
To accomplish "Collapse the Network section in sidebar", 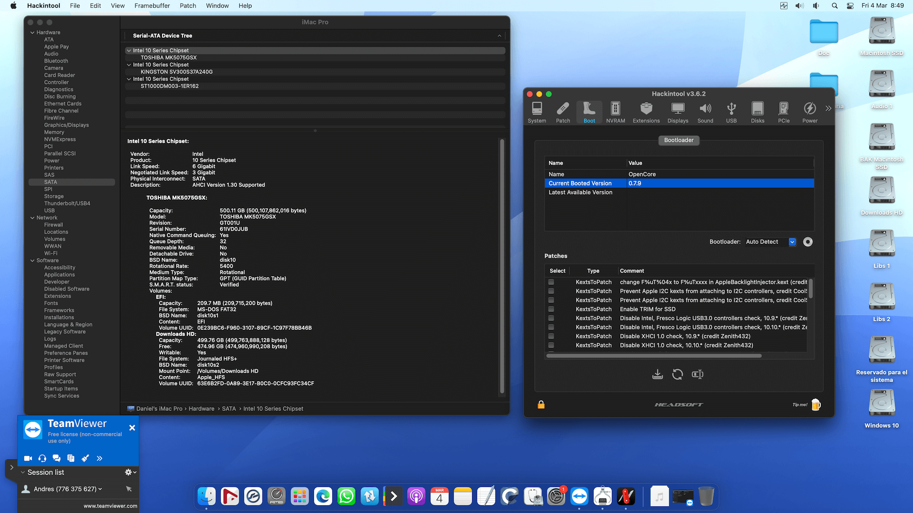I will (32, 218).
